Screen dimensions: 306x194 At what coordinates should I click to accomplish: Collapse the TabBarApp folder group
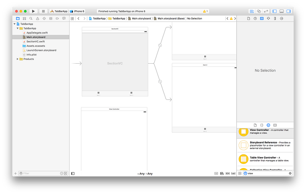18,28
